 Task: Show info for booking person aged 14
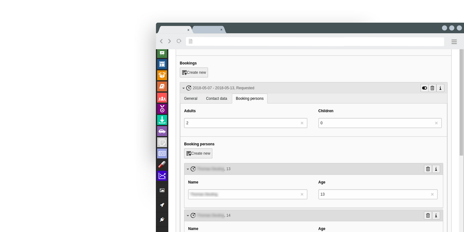436,215
